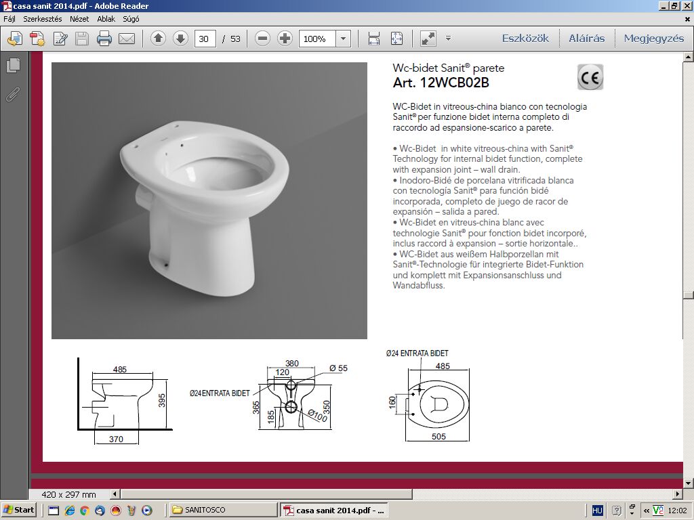
Task: Switch to read mode with expand arrows
Action: coord(428,39)
